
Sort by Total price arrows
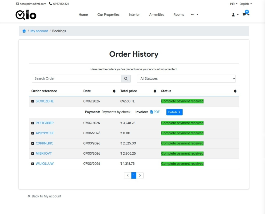pyautogui.click(x=155, y=91)
